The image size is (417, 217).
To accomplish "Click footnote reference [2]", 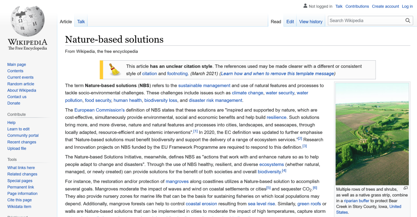I will (300, 138).
